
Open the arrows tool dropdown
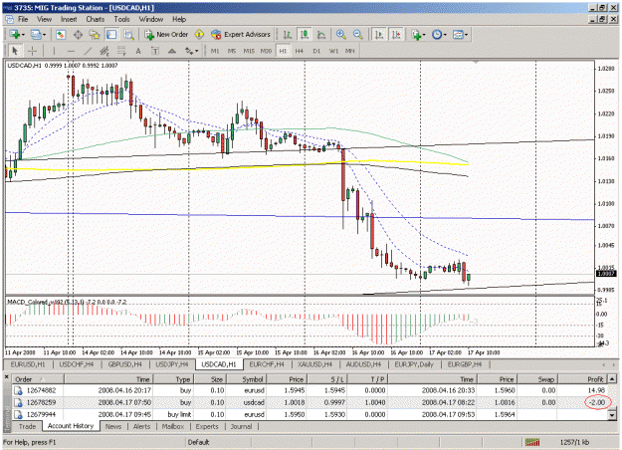pos(196,51)
